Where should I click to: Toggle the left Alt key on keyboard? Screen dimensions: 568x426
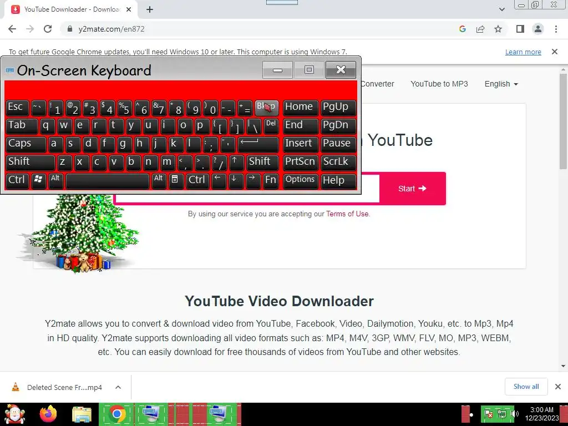(56, 180)
